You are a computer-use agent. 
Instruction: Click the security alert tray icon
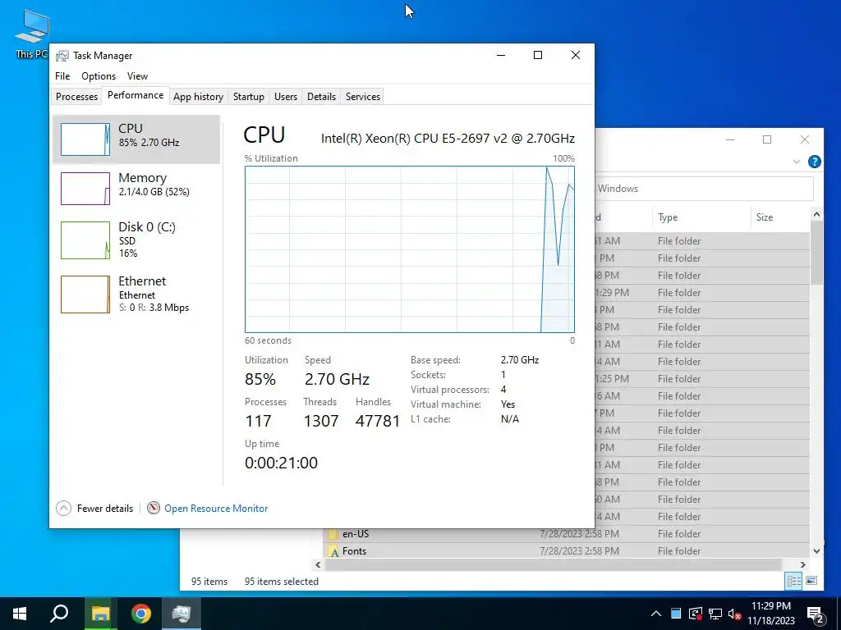pos(696,614)
